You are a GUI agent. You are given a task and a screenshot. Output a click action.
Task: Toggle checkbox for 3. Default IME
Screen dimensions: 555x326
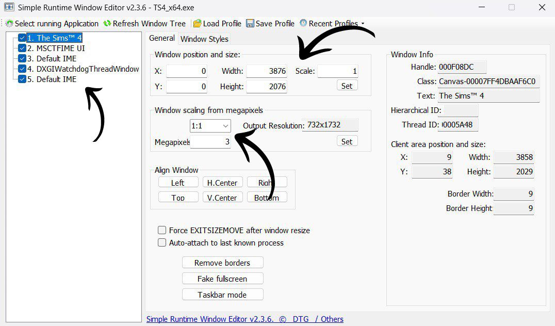click(x=22, y=58)
